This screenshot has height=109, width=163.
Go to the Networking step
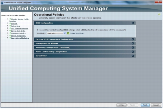pos(16,26)
